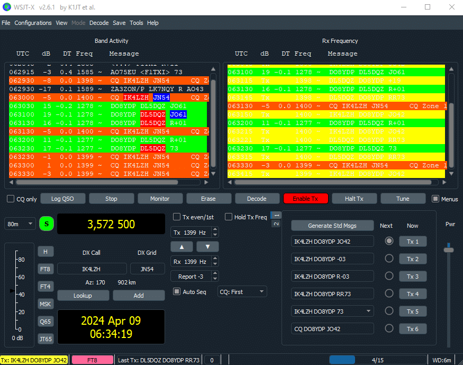This screenshot has width=463, height=365.
Task: Click the frequency display showing 3,572 500
Action: pos(111,224)
